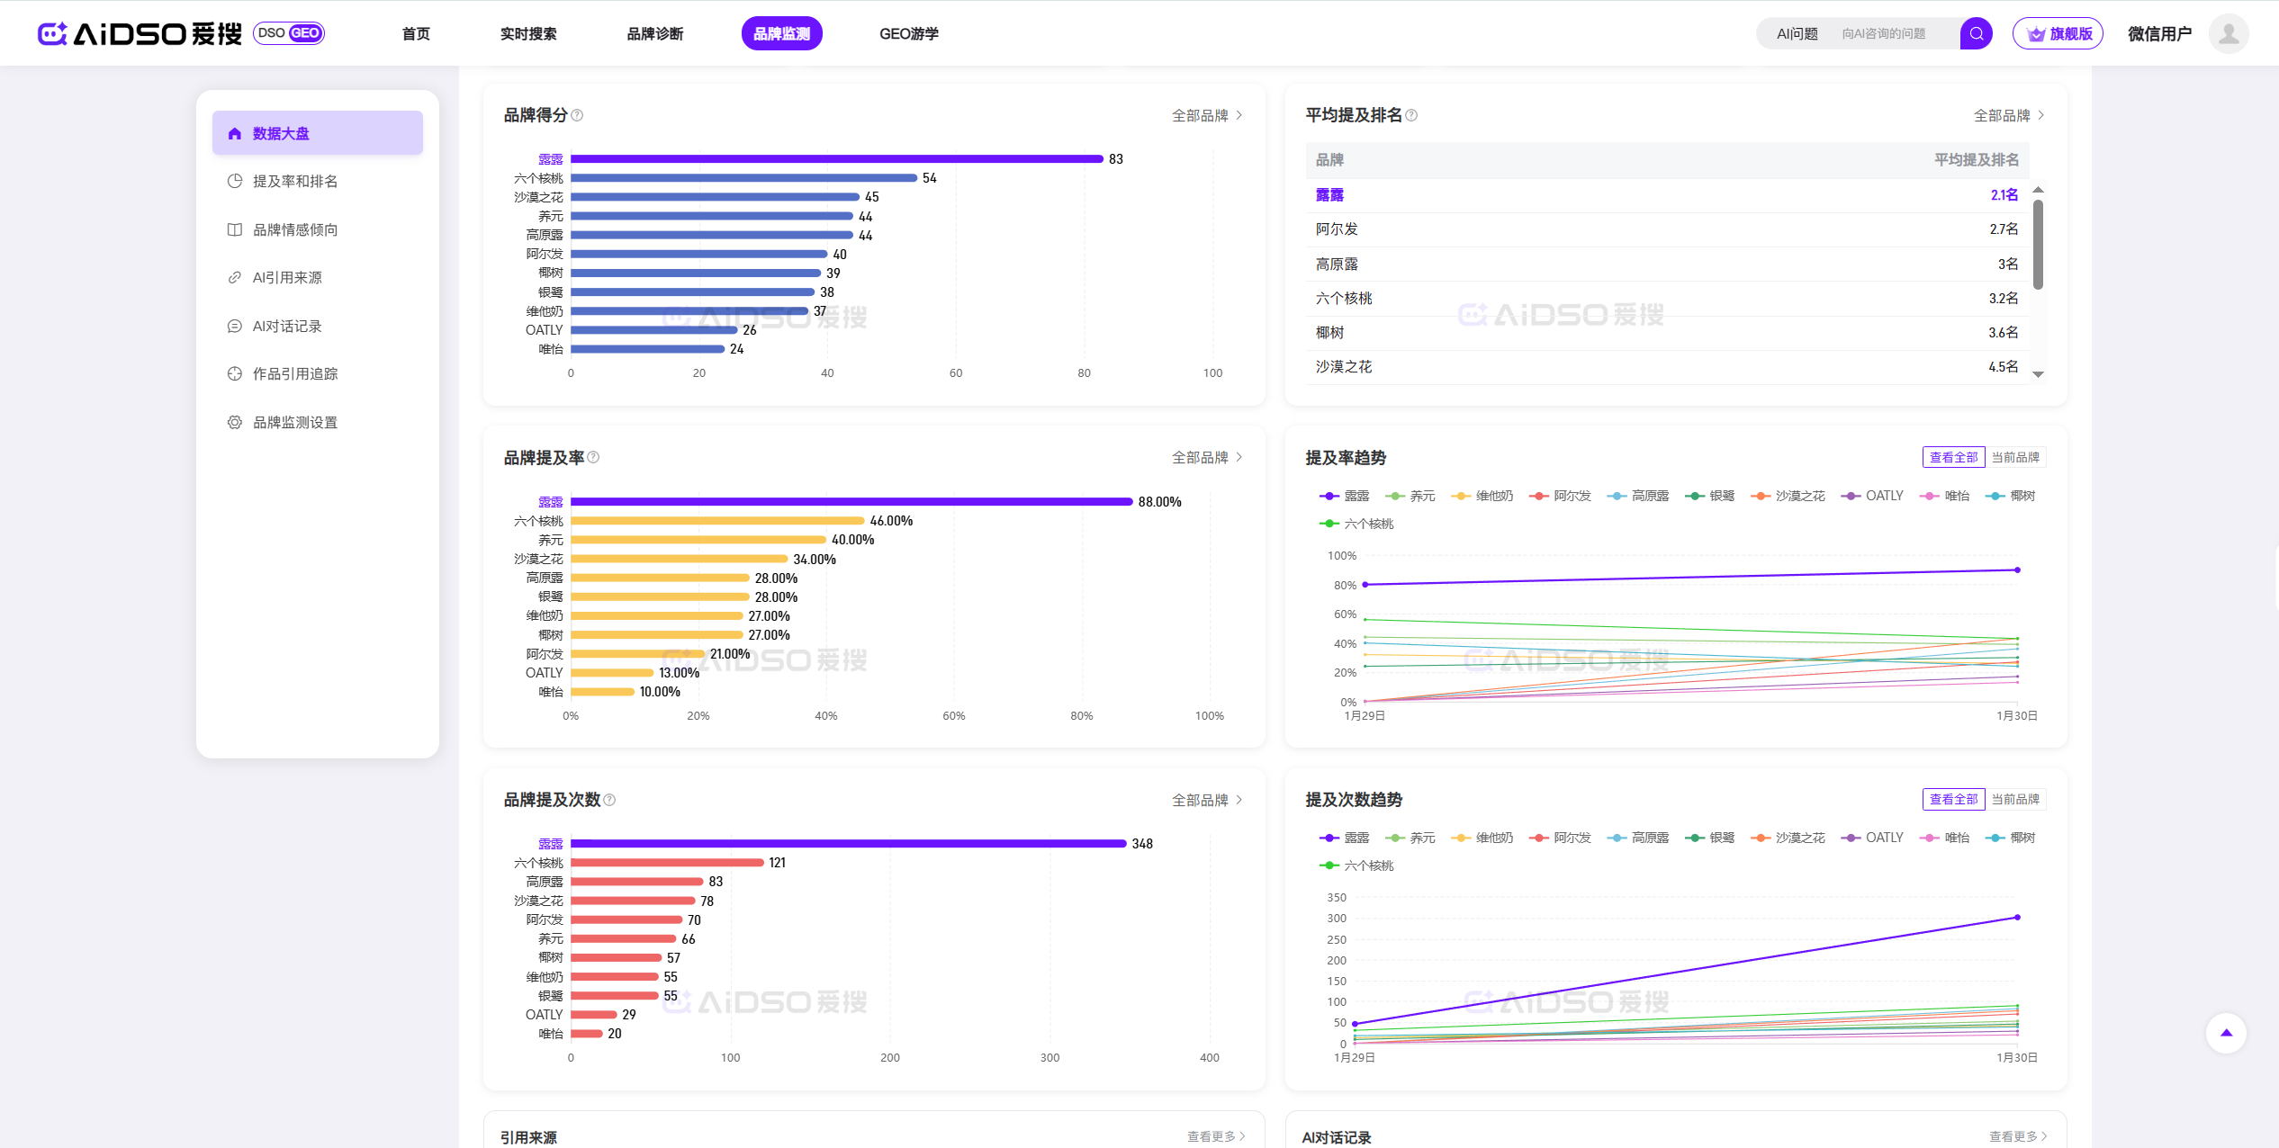Switch to 品牌诊断 top tab
This screenshot has height=1148, width=2279.
click(x=654, y=34)
